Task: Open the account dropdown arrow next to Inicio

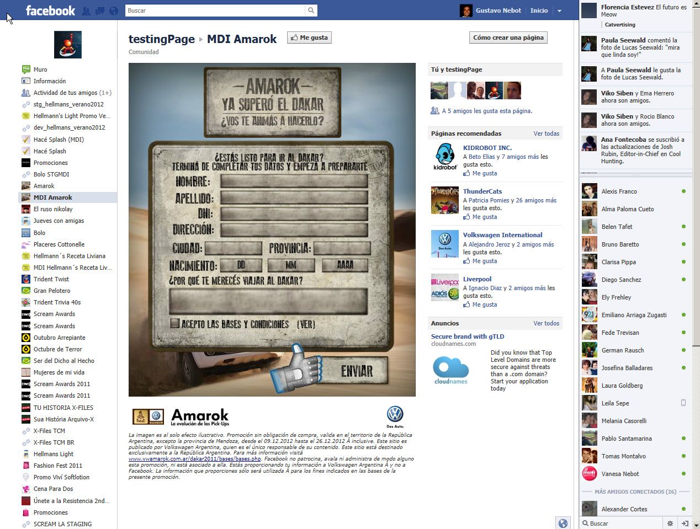Action: click(x=559, y=10)
